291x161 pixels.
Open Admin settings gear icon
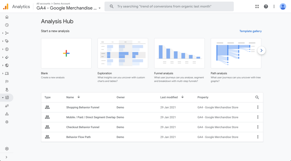[7, 149]
